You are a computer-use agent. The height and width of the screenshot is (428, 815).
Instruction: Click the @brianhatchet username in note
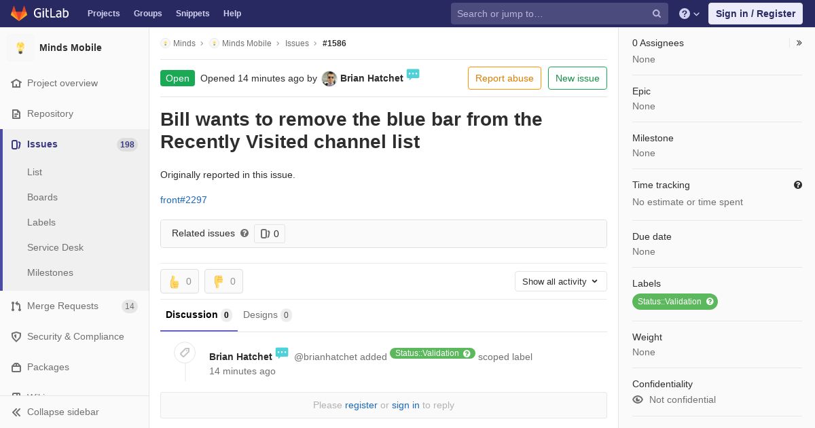325,357
